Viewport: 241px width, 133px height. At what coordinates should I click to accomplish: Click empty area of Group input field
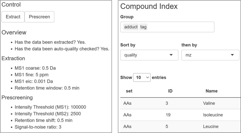[x=181, y=27]
